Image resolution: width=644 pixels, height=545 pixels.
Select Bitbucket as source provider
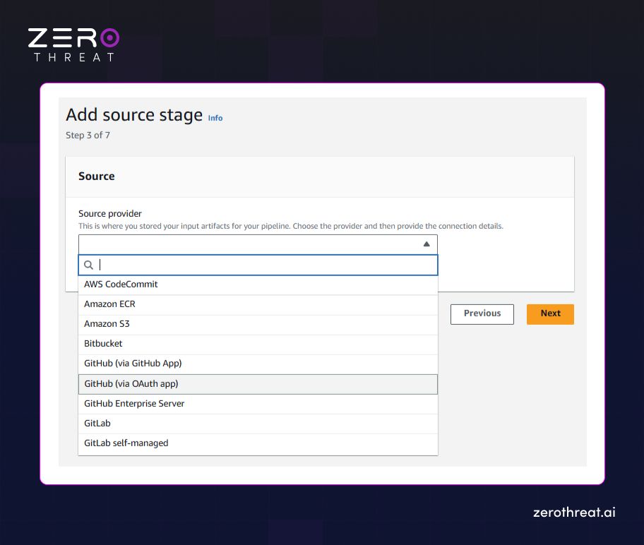tap(258, 344)
